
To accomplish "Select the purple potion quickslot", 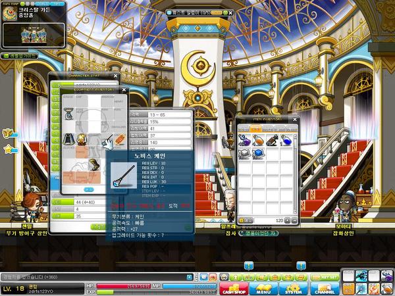I will pos(386,276).
